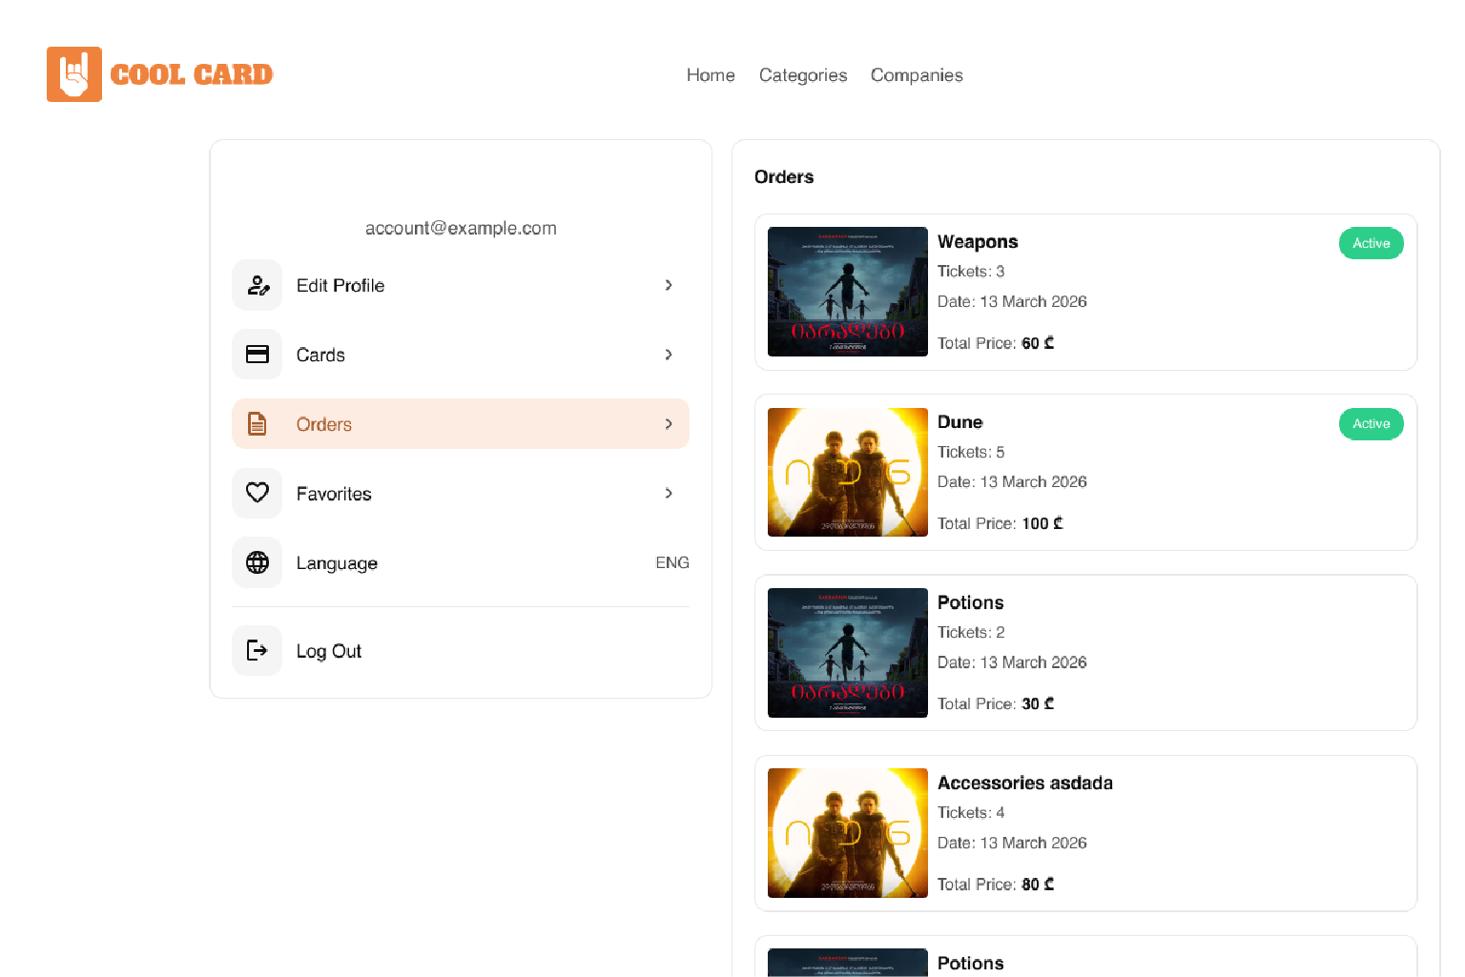Open the Edit Profile section

click(461, 285)
